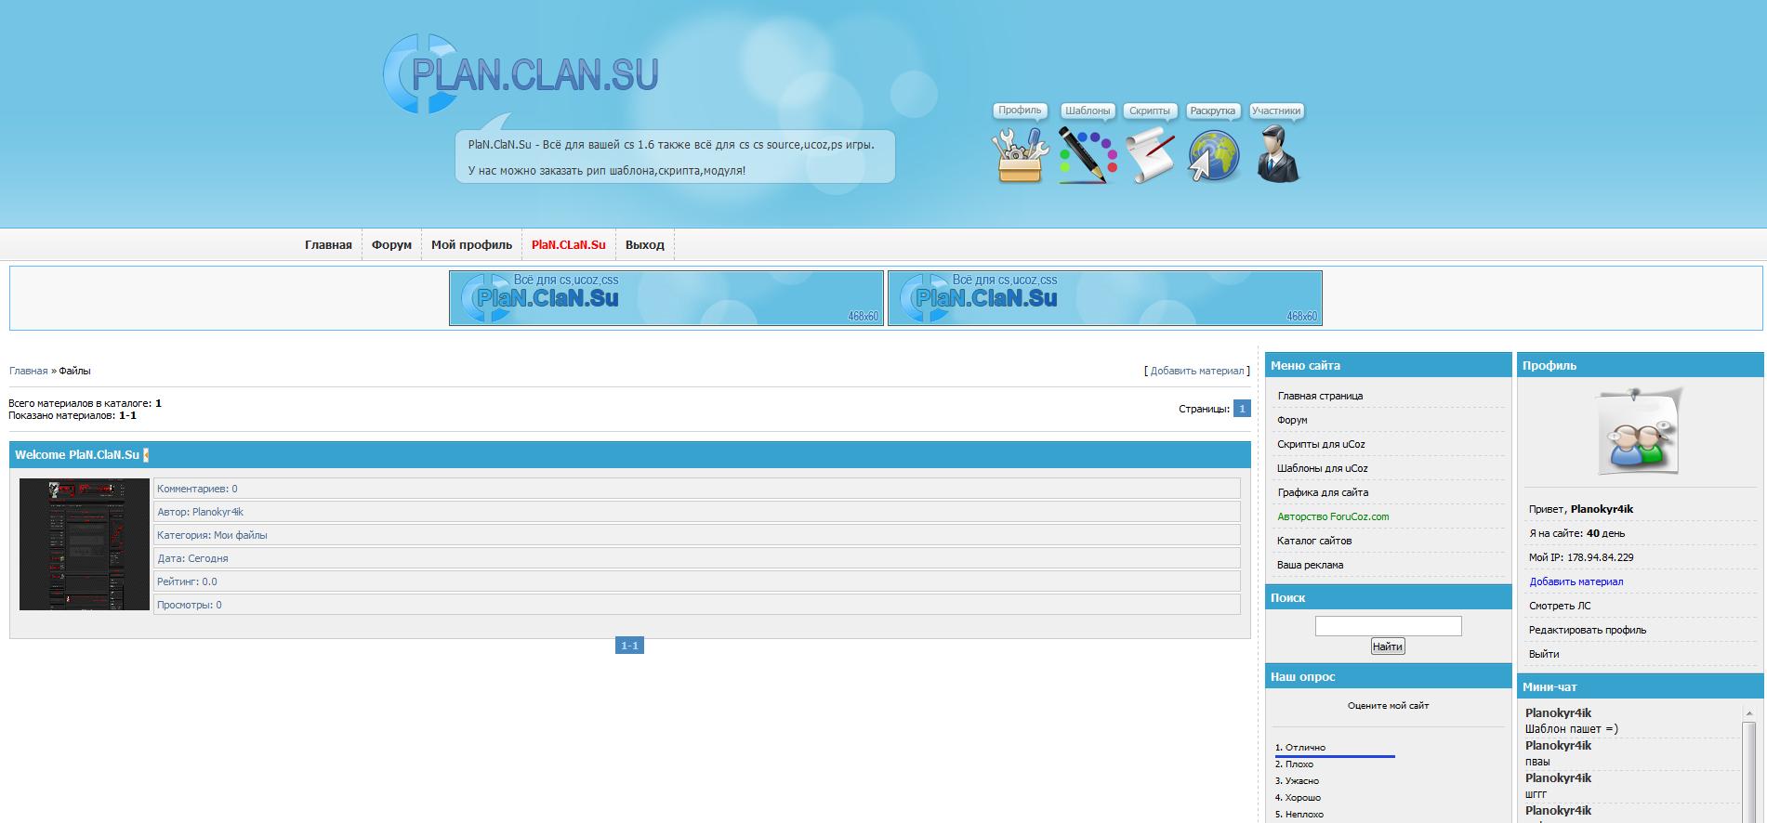The height and width of the screenshot is (823, 1767).
Task: Click chat message Шаблон пашет =)
Action: (x=1572, y=729)
